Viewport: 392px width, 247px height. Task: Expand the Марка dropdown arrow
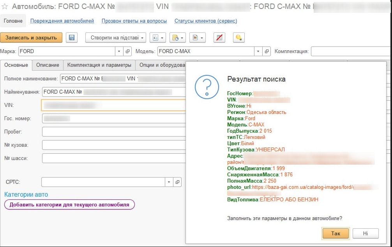tap(119, 51)
